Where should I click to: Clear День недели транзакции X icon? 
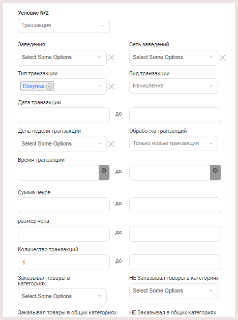point(111,144)
